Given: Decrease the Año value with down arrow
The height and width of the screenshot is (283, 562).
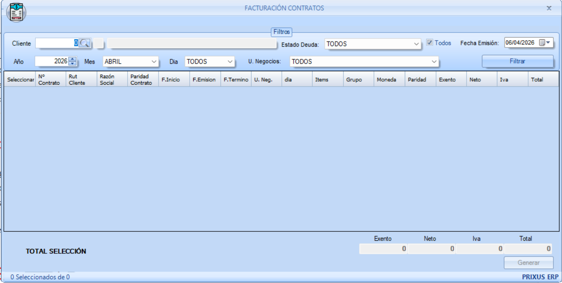Looking at the screenshot, I should (72, 64).
